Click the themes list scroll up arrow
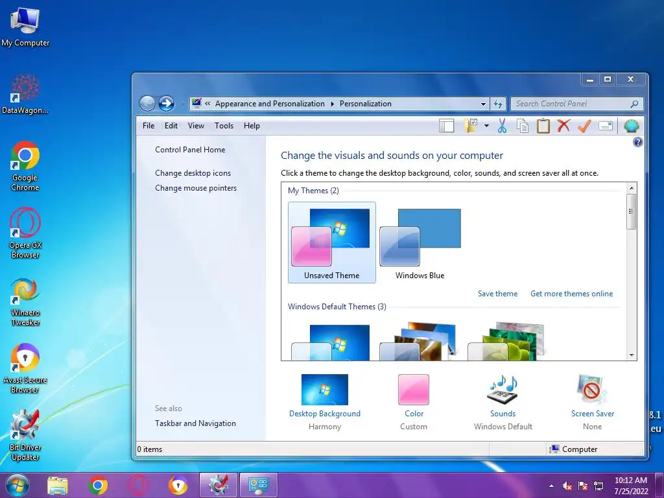This screenshot has height=498, width=664. point(632,188)
